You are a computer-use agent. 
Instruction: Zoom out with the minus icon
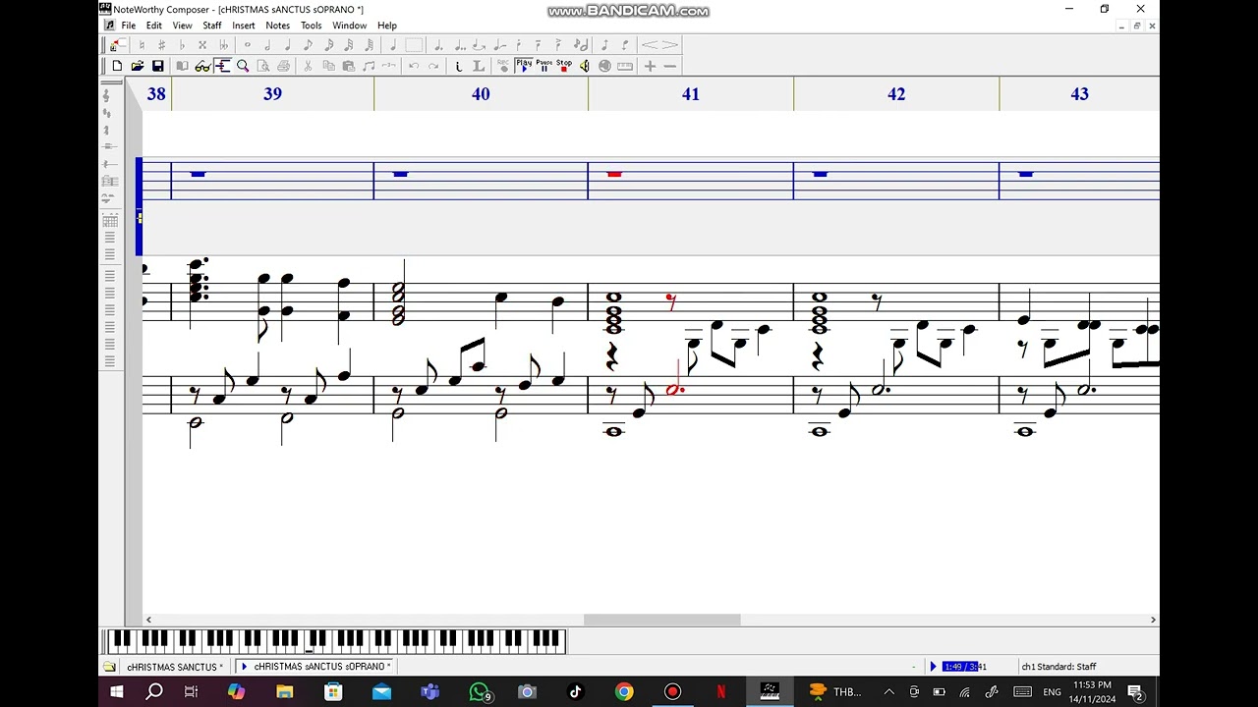click(x=669, y=66)
